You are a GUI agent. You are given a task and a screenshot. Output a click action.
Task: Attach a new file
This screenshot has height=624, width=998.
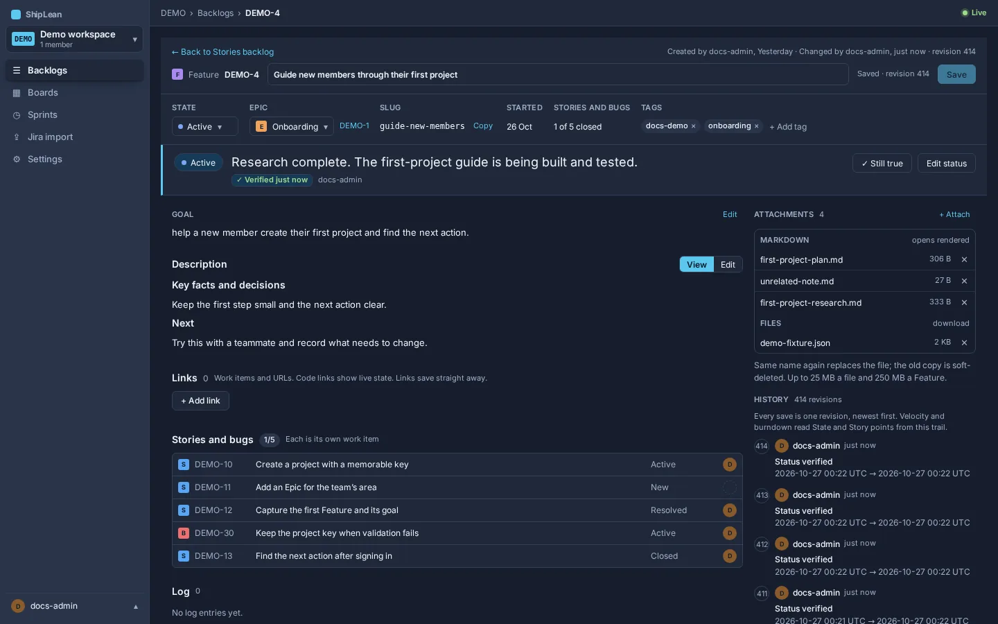[x=954, y=215]
